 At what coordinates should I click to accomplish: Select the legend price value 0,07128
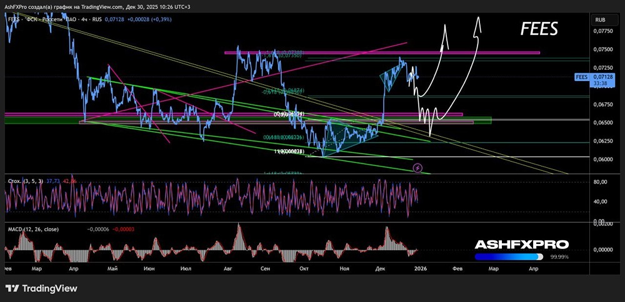pyautogui.click(x=114, y=19)
